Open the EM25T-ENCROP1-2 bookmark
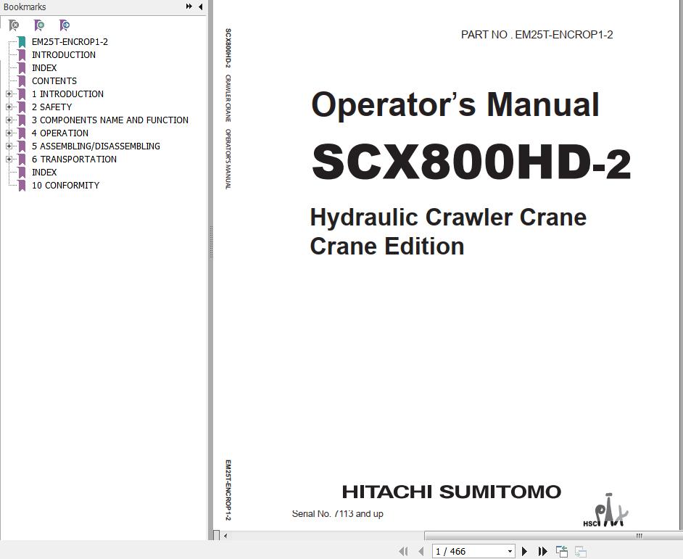Viewport: 683px width, 559px height. tap(70, 42)
